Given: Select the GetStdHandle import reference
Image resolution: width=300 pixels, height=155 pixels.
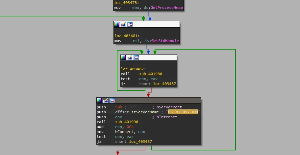Looking at the screenshot, I should (165, 41).
